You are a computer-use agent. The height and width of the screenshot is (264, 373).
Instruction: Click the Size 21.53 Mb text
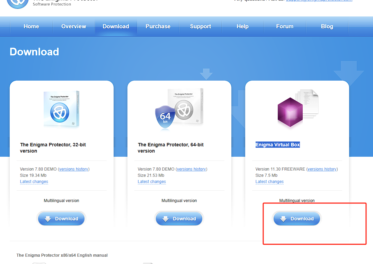coord(151,175)
